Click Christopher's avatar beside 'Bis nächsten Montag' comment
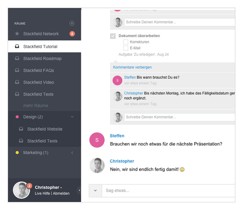Image resolution: width=243 pixels, height=210 pixels. pyautogui.click(x=118, y=96)
